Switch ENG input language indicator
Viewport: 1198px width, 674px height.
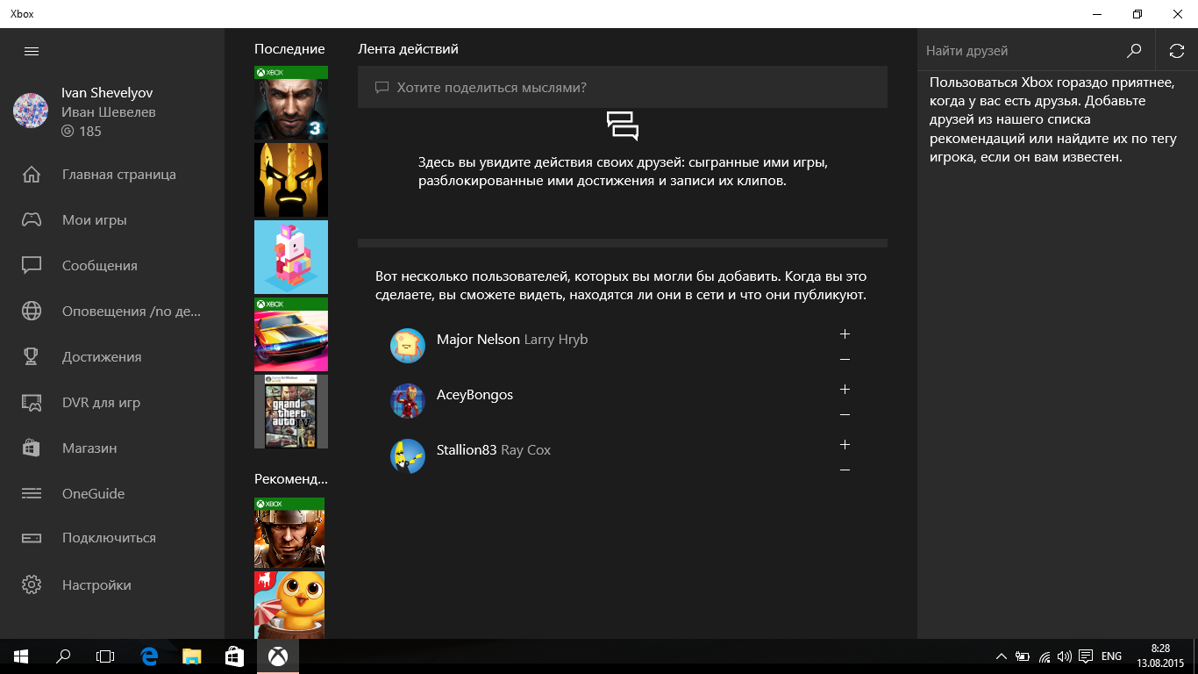pyautogui.click(x=1111, y=656)
